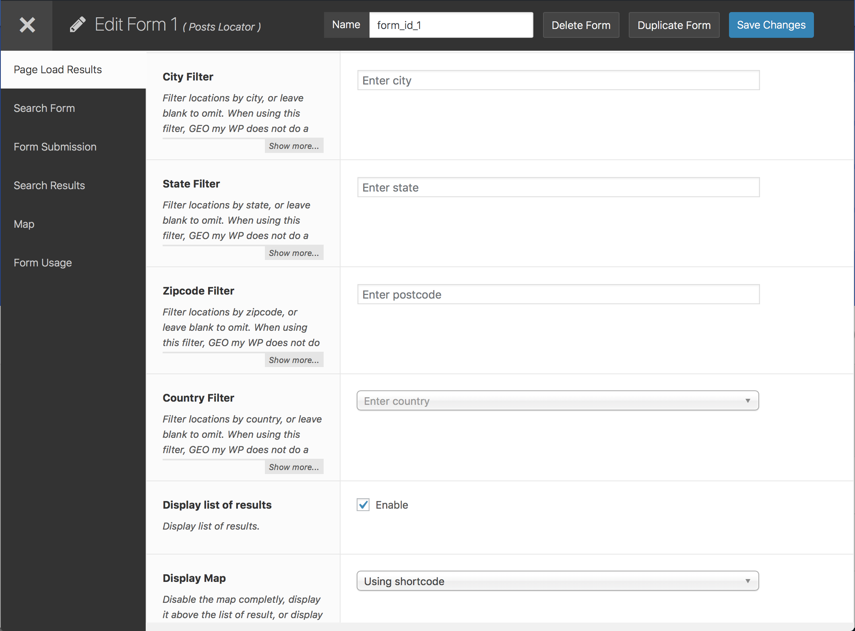Open the Country Filter dropdown
This screenshot has width=855, height=631.
[x=556, y=401]
